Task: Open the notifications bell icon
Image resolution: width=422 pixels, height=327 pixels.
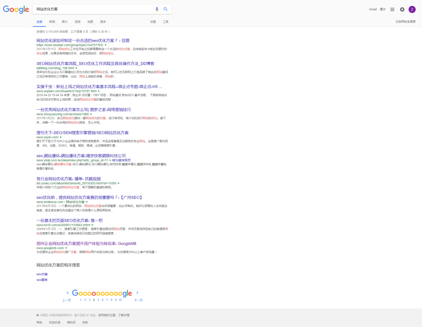Action: pos(402,9)
